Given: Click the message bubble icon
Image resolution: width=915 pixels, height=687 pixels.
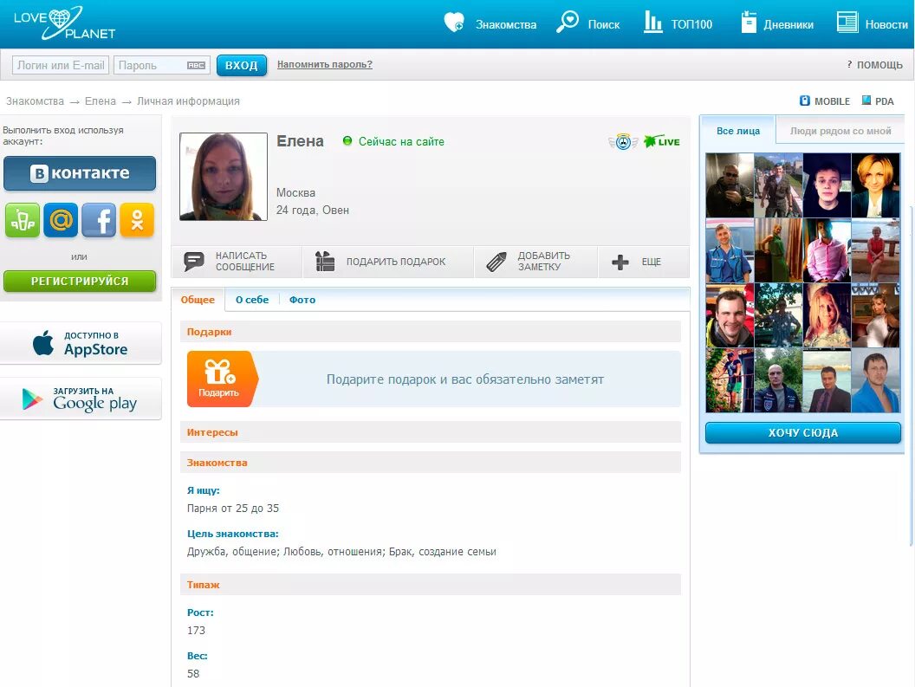Looking at the screenshot, I should [194, 261].
